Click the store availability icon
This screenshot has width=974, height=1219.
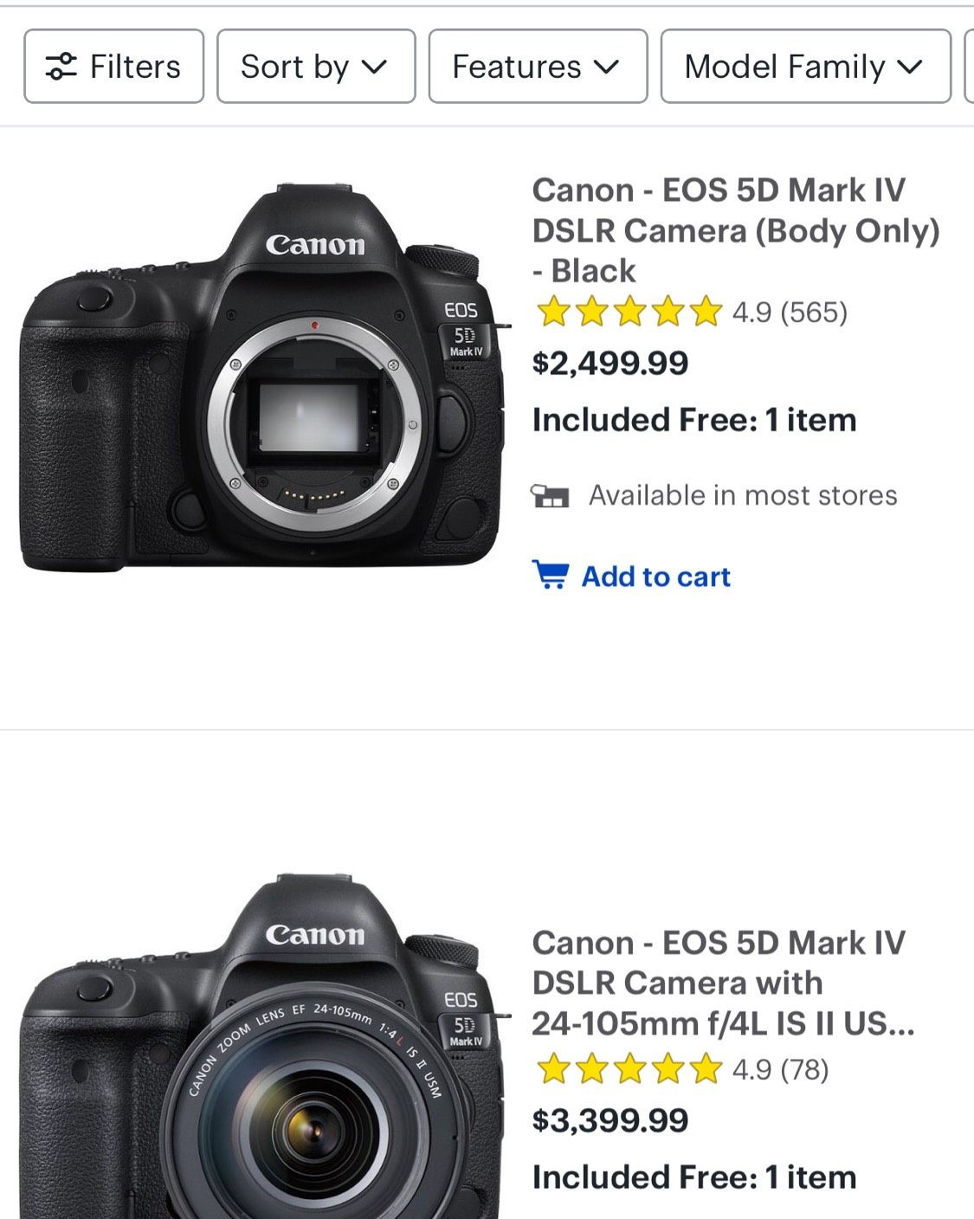click(x=550, y=496)
